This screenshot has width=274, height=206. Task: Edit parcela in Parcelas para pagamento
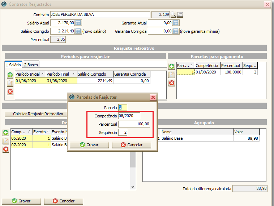(x=172, y=75)
